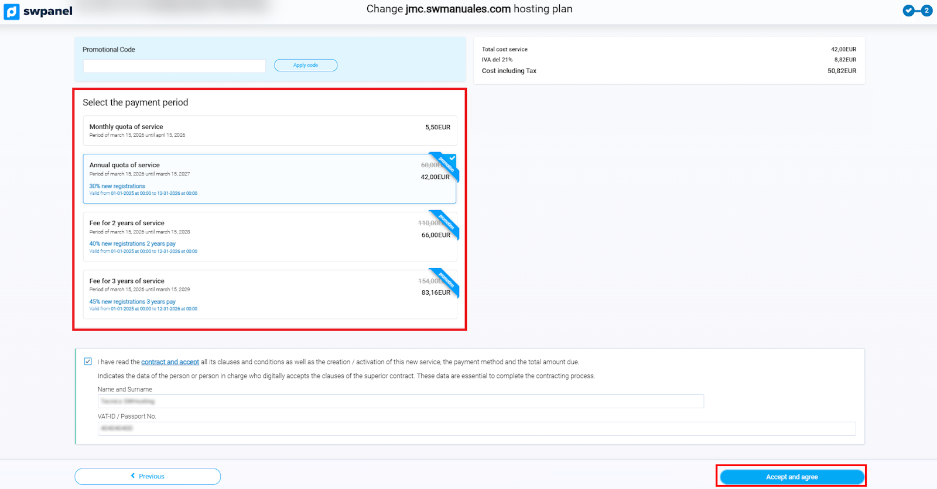The height and width of the screenshot is (489, 937).
Task: Select the Annual quota of service option
Action: click(269, 178)
